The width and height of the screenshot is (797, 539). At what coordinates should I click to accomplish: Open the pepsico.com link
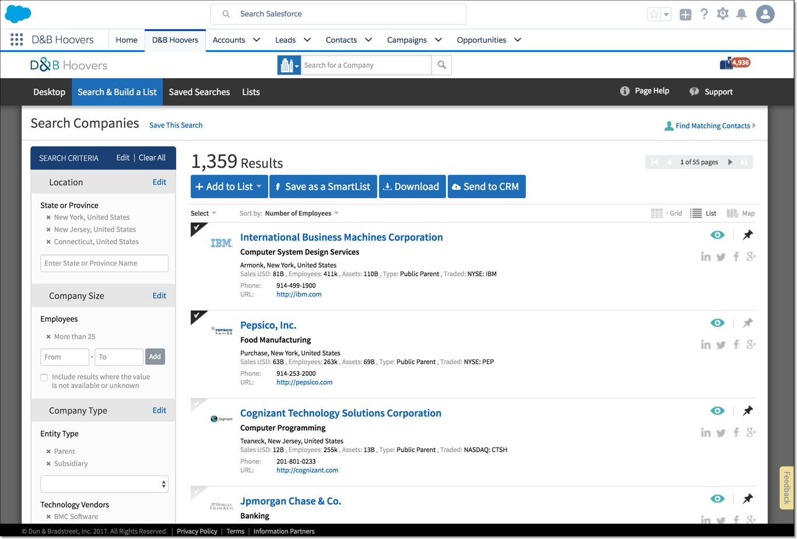pos(304,382)
